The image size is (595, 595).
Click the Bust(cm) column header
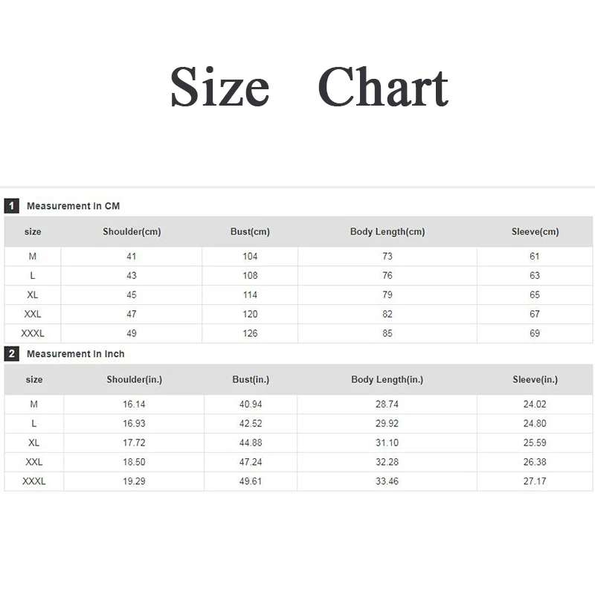point(250,232)
